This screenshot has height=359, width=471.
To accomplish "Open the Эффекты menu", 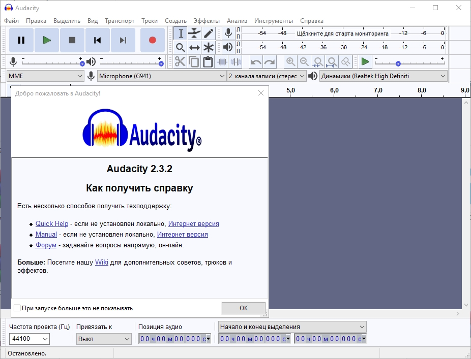I will pyautogui.click(x=207, y=21).
